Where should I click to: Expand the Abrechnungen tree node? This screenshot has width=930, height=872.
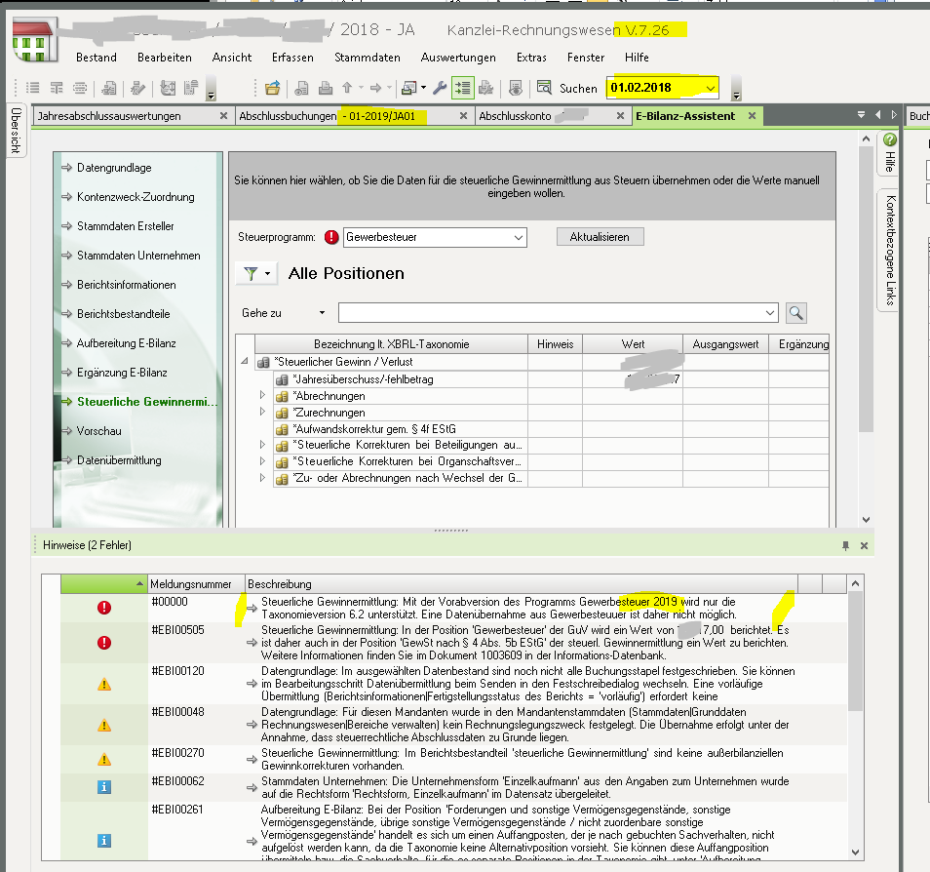coord(263,395)
